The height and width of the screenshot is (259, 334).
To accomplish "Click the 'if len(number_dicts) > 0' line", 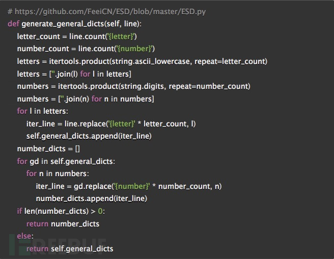I will [61, 211].
